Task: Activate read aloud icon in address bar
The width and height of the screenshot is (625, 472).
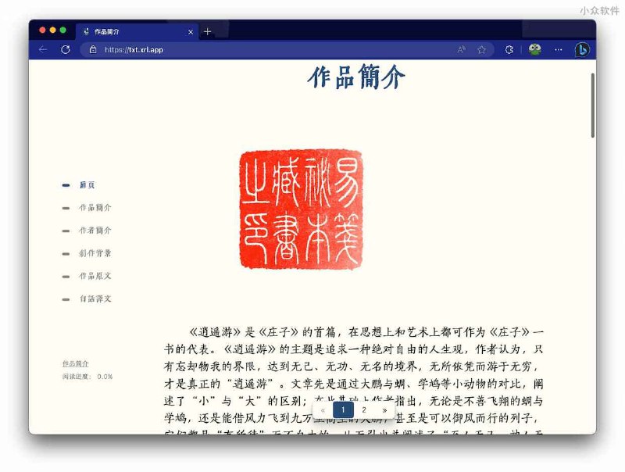Action: [x=461, y=48]
